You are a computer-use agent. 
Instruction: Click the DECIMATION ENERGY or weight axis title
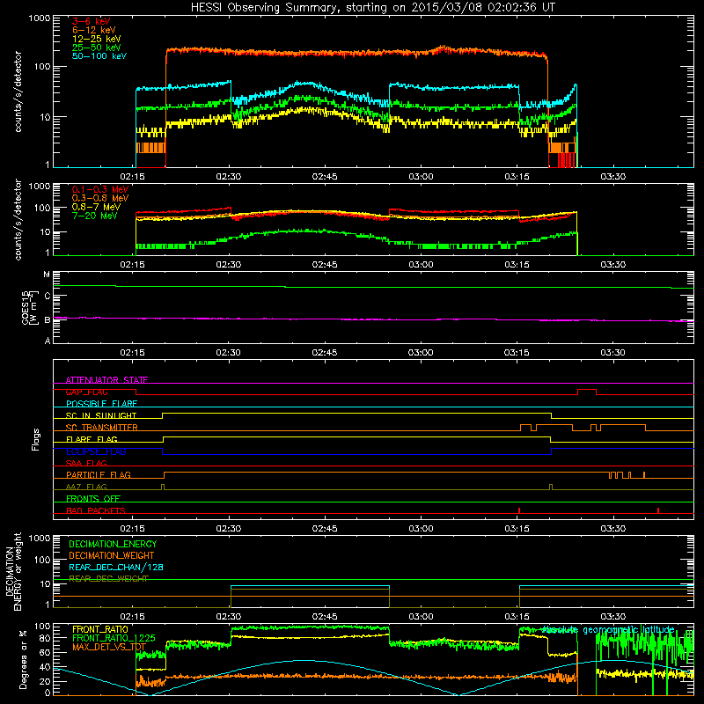[13, 571]
